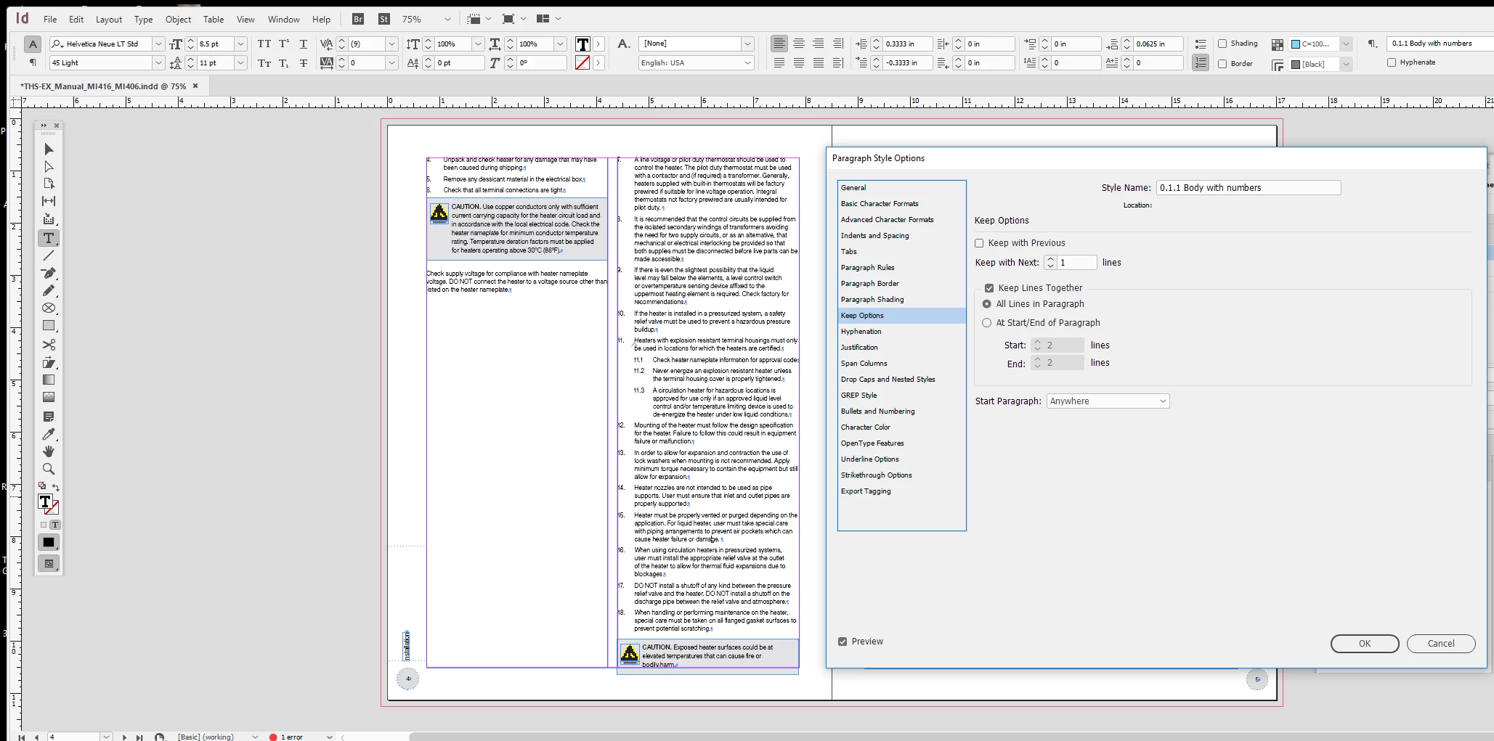This screenshot has width=1494, height=741.
Task: Cancel the Paragraph Style Options dialog
Action: 1441,644
